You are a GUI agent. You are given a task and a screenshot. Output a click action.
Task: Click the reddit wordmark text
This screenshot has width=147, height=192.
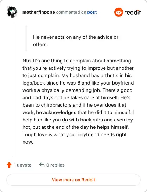[x=132, y=12]
